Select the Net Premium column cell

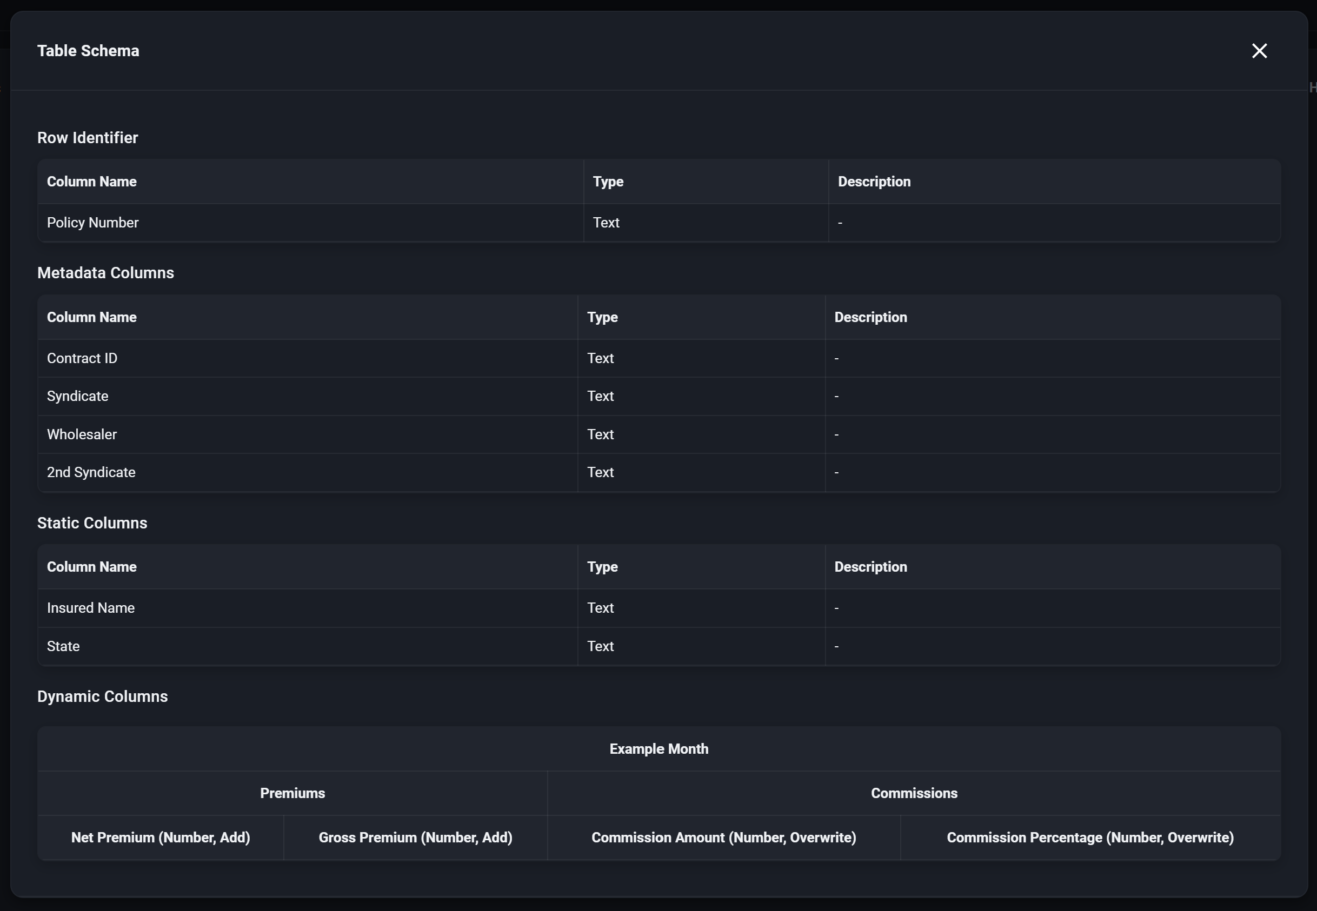point(160,838)
